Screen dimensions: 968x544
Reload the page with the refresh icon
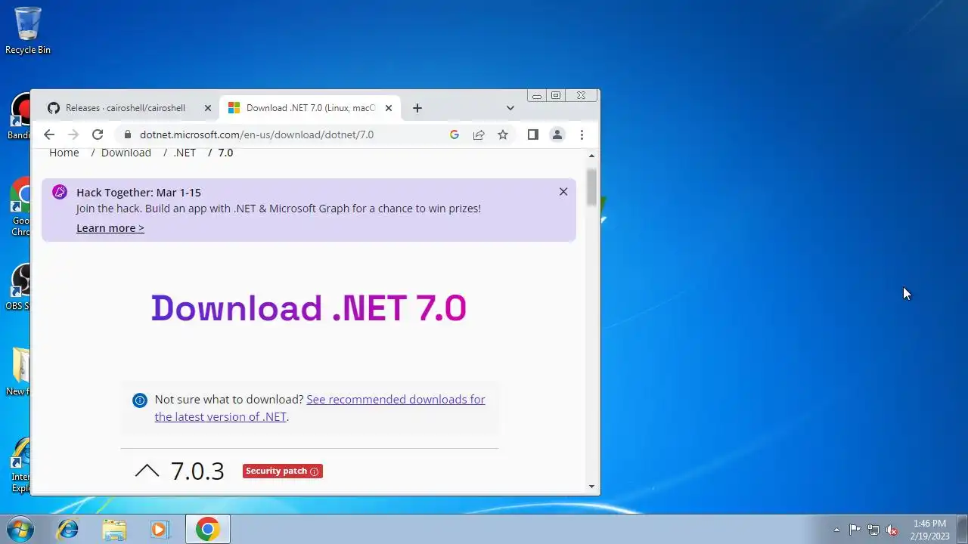(98, 134)
